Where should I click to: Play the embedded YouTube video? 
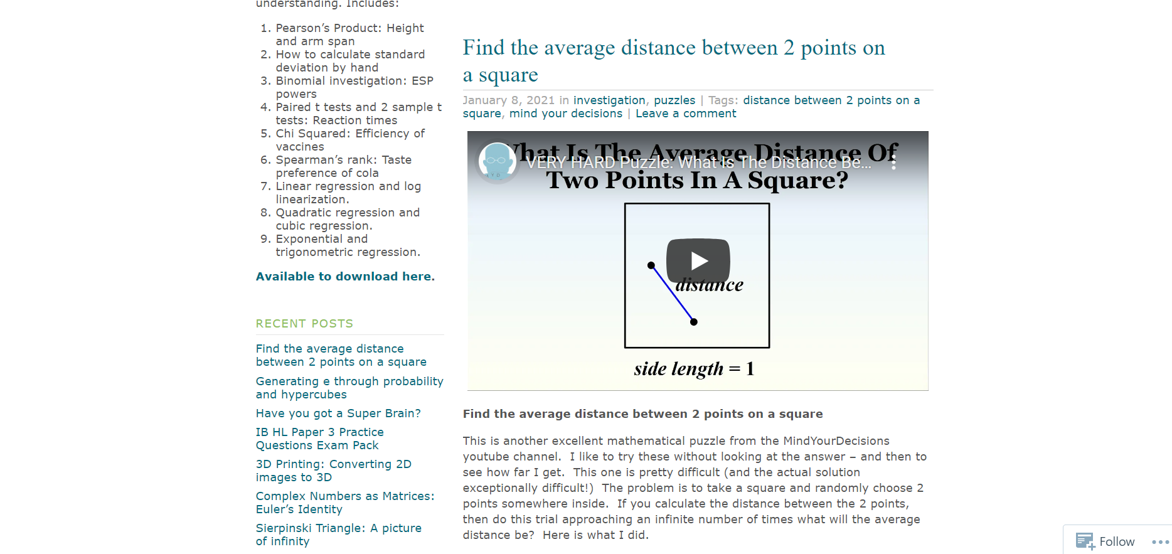click(x=698, y=260)
